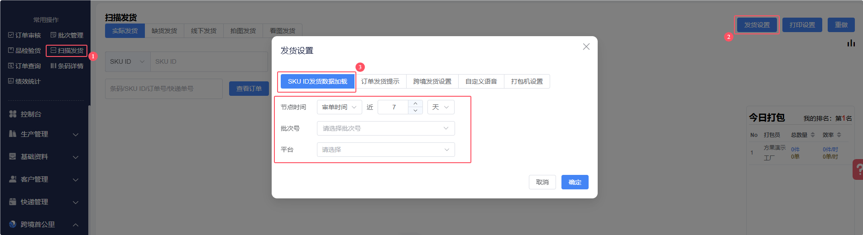This screenshot has width=863, height=235.
Task: Select 自定义语音 tab
Action: (x=481, y=81)
